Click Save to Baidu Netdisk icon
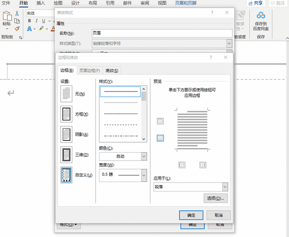The width and height of the screenshot is (289, 237). click(261, 15)
